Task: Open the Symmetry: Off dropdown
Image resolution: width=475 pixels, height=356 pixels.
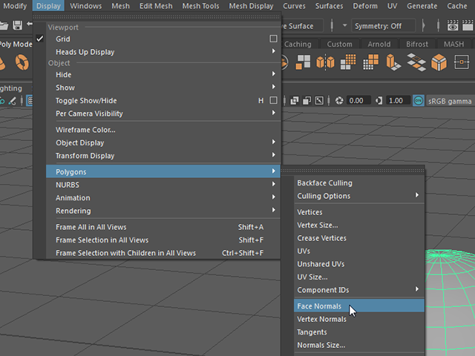Action: pyautogui.click(x=383, y=26)
